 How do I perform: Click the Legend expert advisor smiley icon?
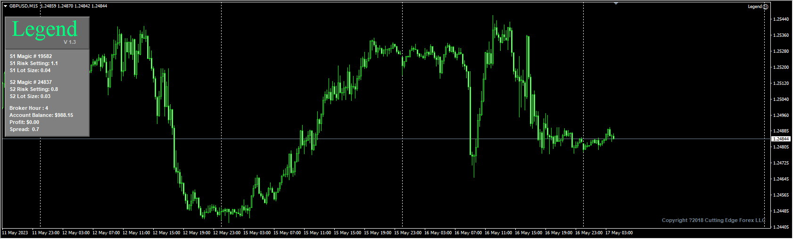pos(766,7)
